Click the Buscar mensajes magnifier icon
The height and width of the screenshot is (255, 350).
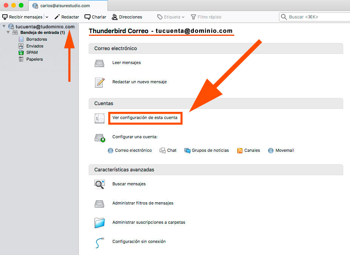(x=100, y=183)
